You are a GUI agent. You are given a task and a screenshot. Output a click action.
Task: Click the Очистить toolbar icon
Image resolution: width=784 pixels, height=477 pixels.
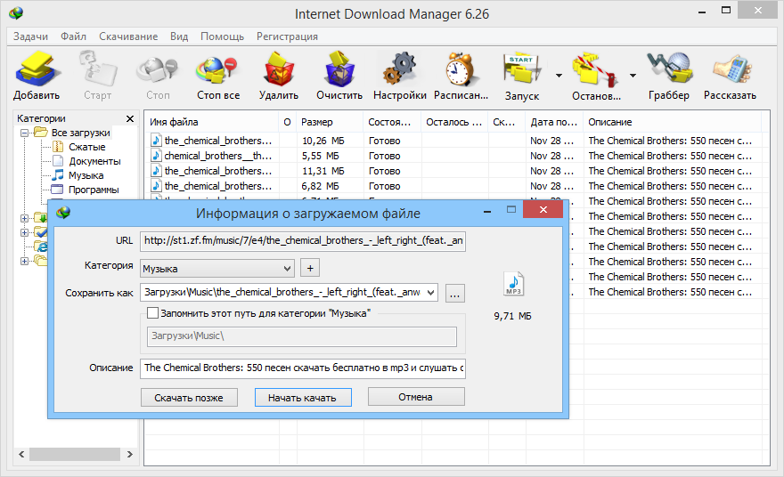tap(339, 69)
